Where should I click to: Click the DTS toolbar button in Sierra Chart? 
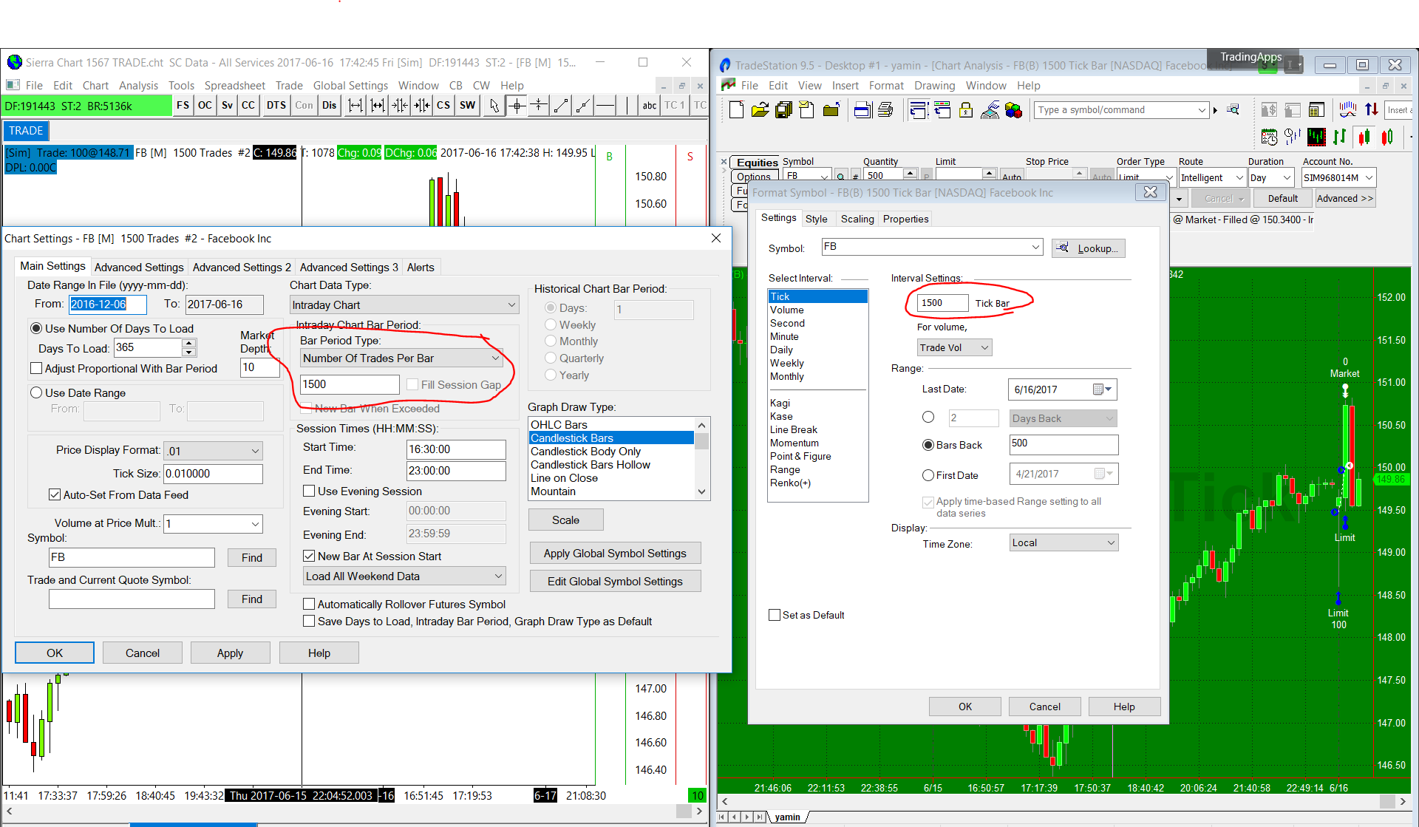point(276,106)
